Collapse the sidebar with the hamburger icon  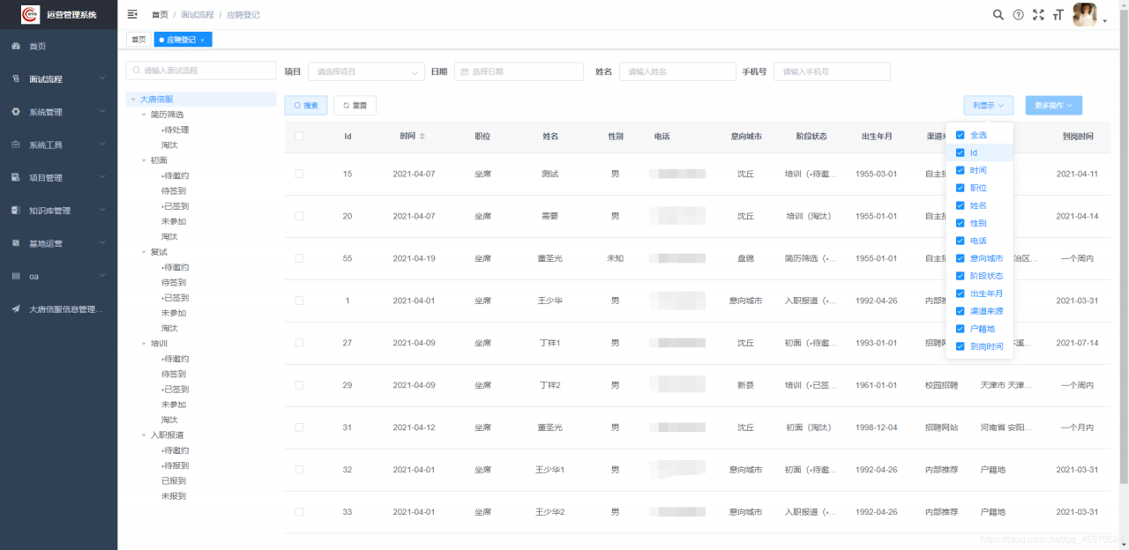click(132, 14)
